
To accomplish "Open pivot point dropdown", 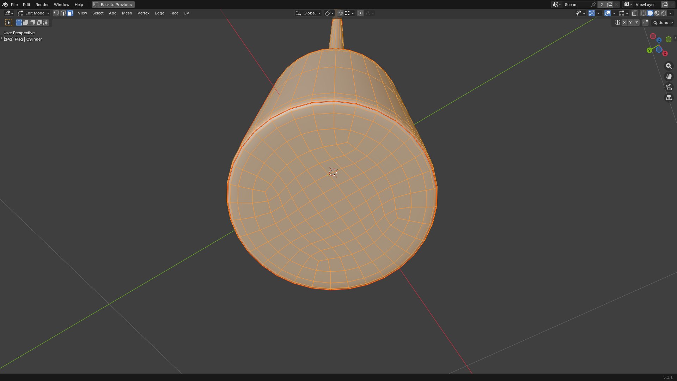I will (x=329, y=13).
